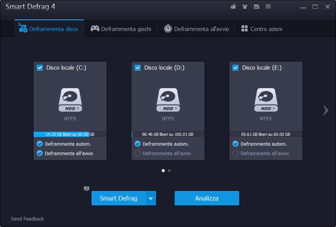
Task: Click the news report icon in title bar
Action: tap(257, 6)
